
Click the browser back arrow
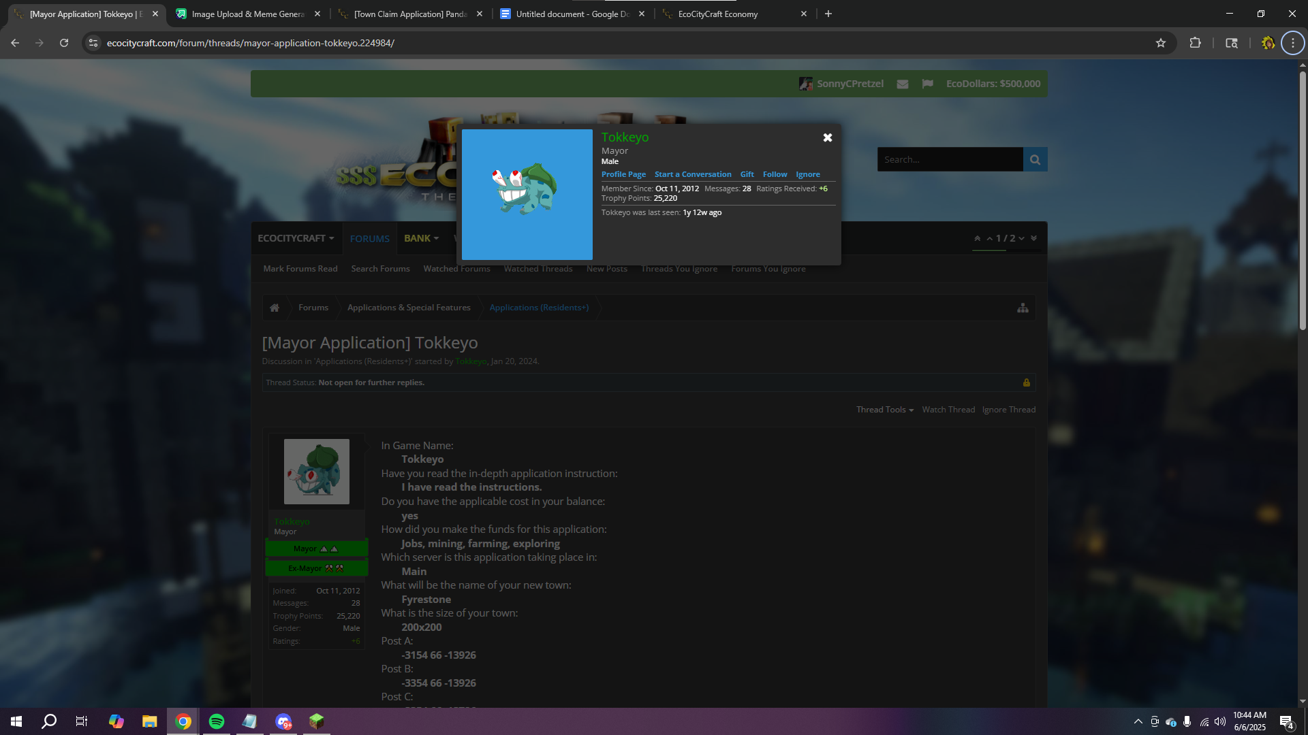[x=15, y=43]
